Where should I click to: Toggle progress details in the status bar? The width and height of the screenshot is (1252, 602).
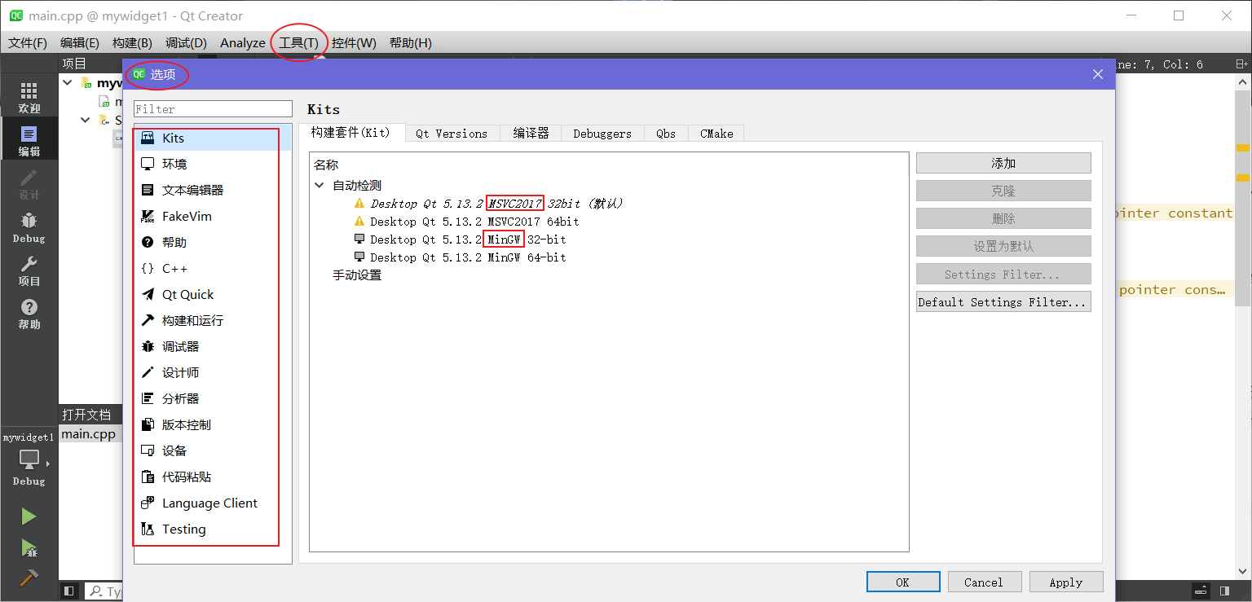1200,591
